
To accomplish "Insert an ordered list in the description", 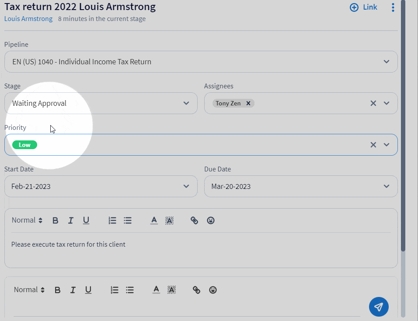I will (112, 220).
